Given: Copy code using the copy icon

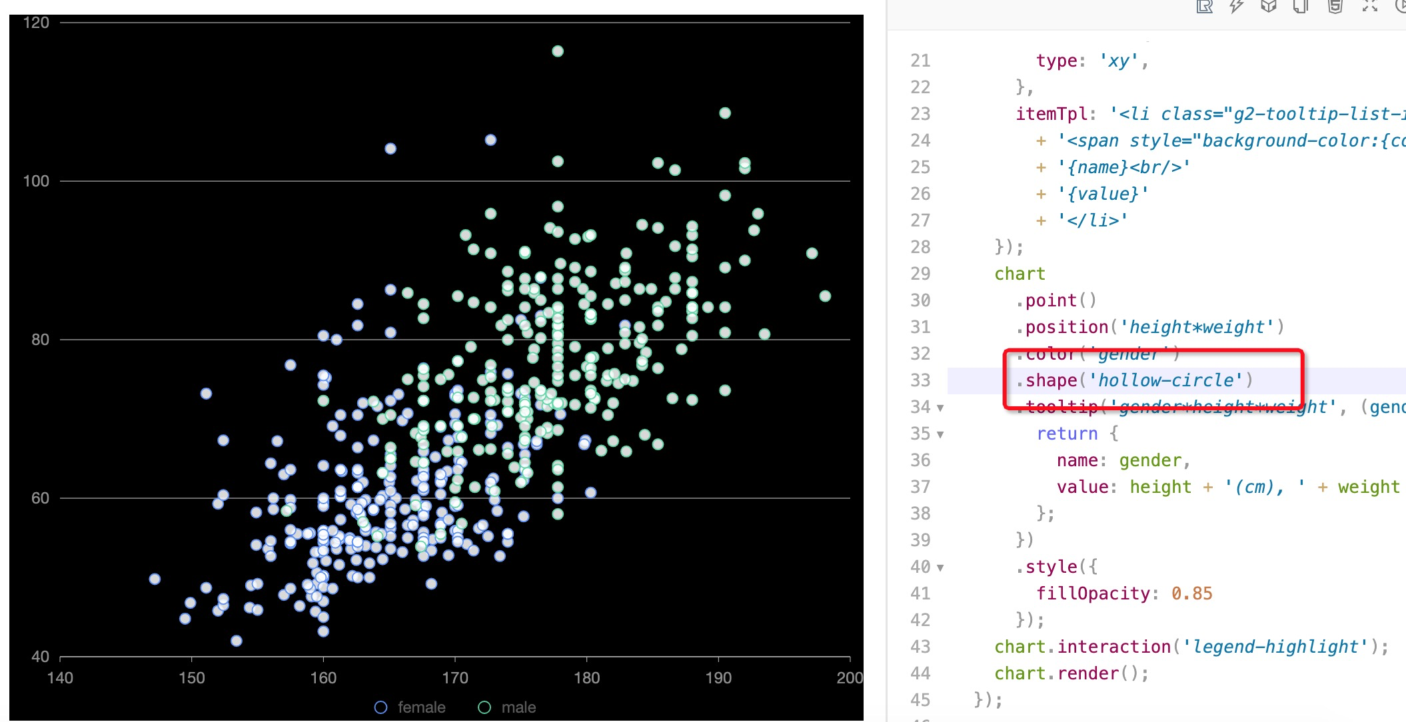Looking at the screenshot, I should click(x=1301, y=7).
